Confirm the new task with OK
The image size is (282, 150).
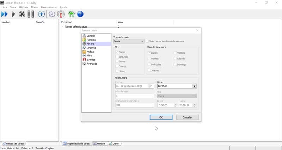point(161,118)
